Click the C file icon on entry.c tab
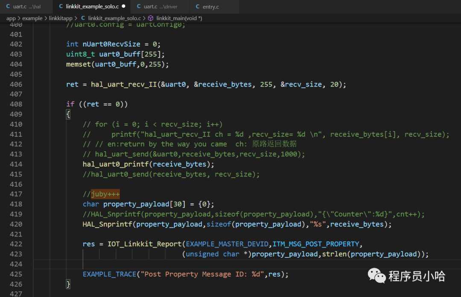Image resolution: width=461 pixels, height=297 pixels. pyautogui.click(x=197, y=6)
